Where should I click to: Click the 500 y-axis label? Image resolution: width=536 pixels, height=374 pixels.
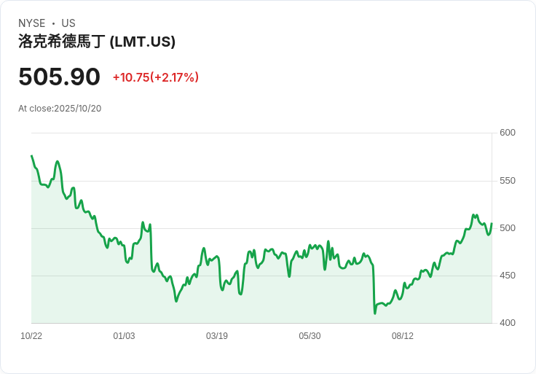[x=507, y=228]
